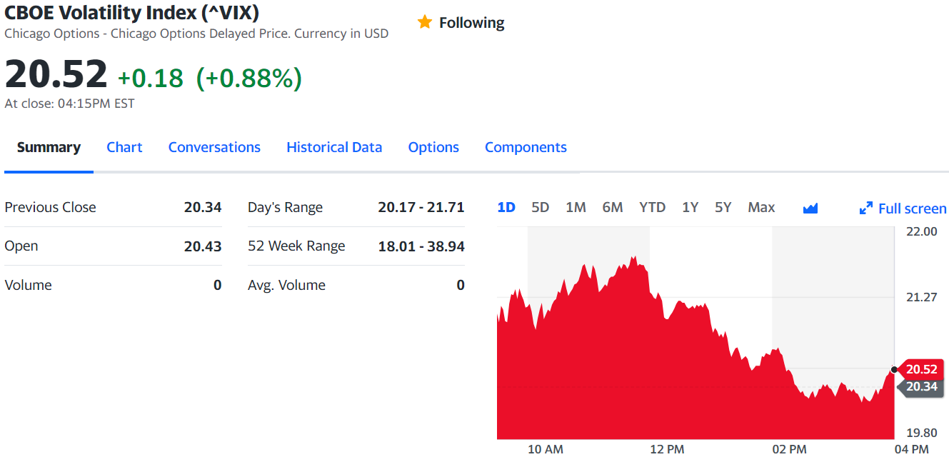
Task: Click the Previous Close label
Action: (x=50, y=207)
